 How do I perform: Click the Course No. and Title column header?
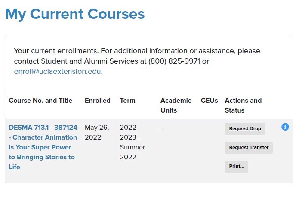point(40,101)
